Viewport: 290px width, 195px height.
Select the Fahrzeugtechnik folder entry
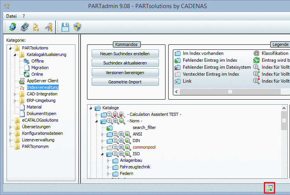[x=135, y=167]
